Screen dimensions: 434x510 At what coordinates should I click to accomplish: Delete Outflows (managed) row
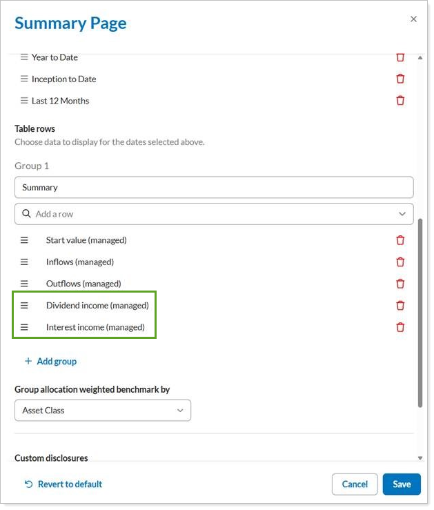(400, 284)
